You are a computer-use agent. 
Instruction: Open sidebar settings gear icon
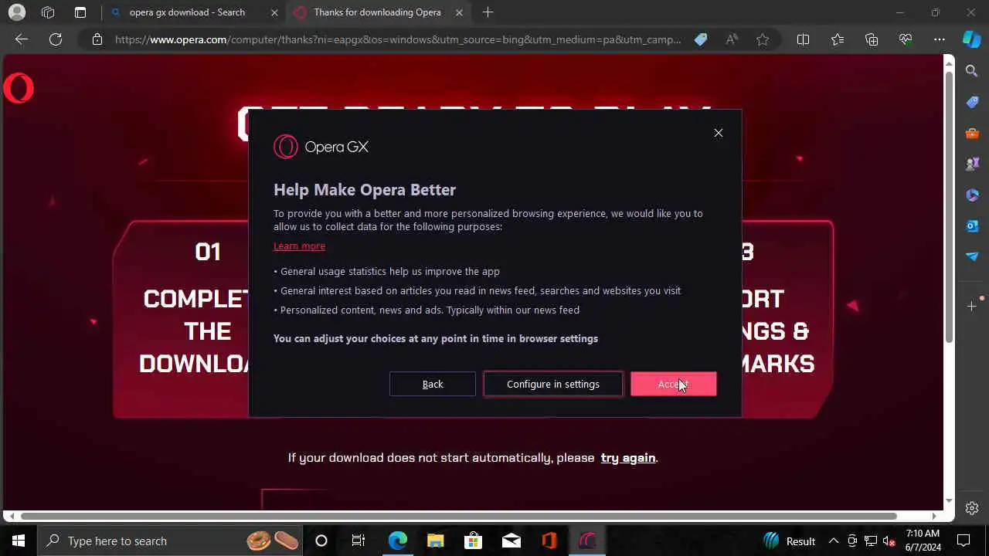(972, 508)
